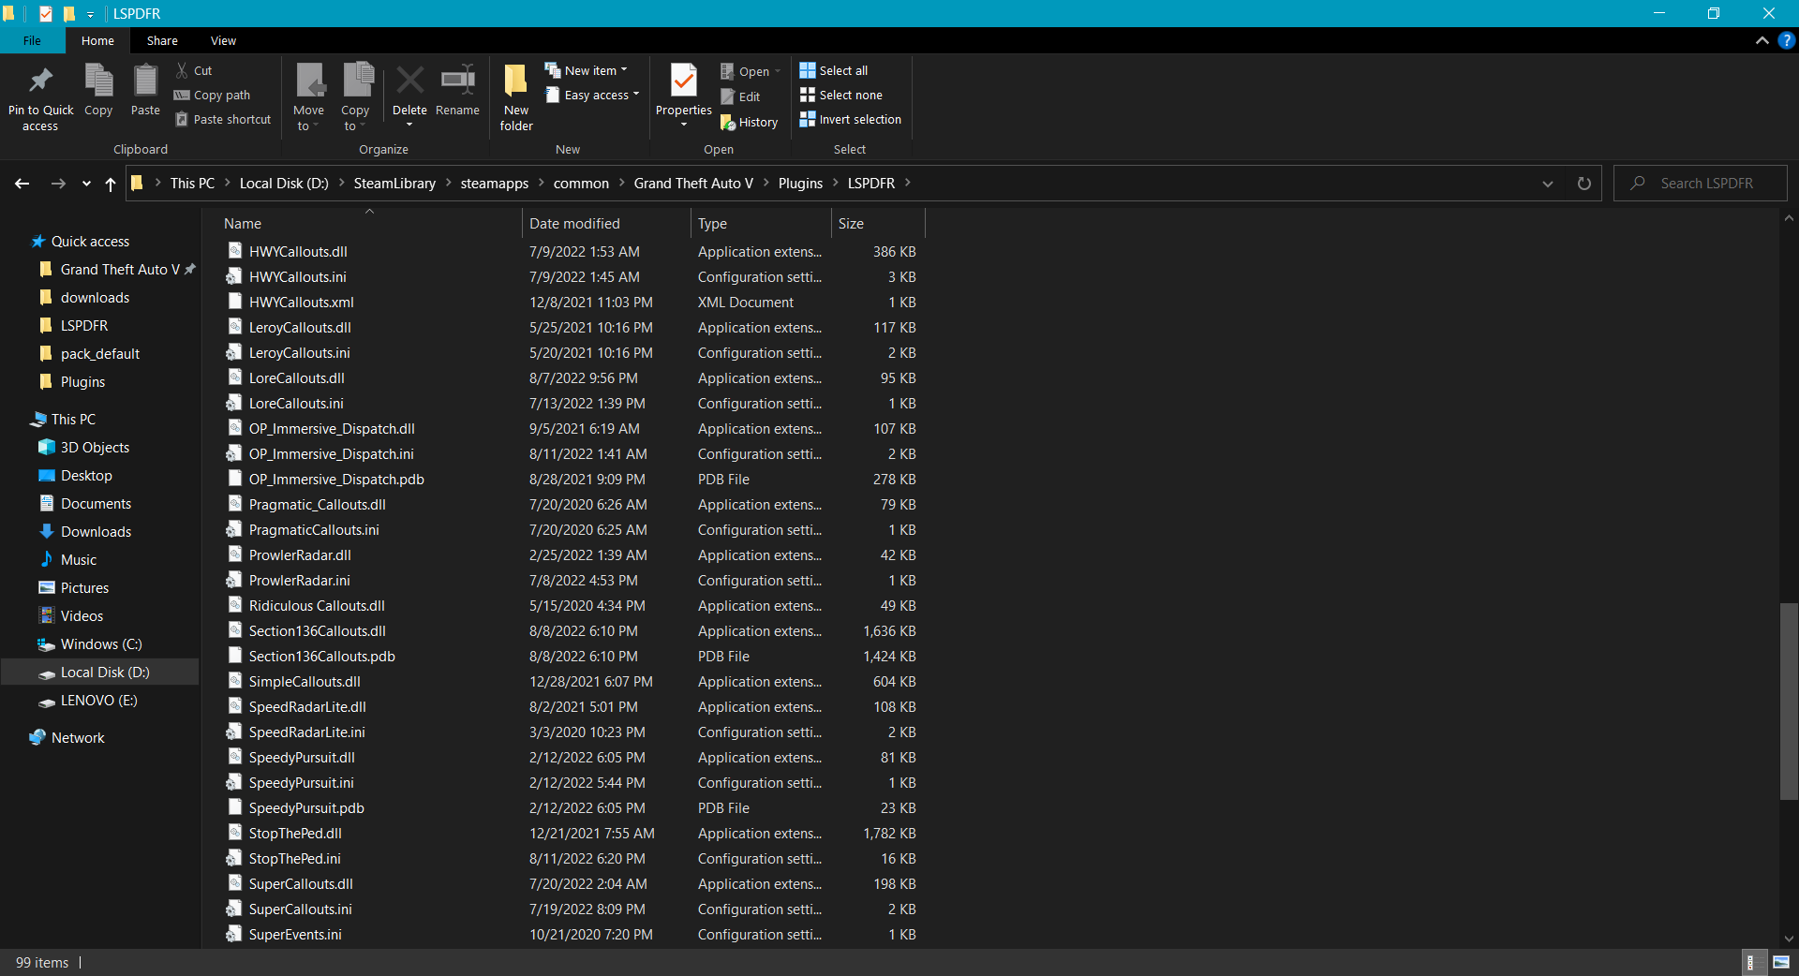Click the Delete icon in the ribbon
Screen dimensions: 1799x976
point(409,82)
